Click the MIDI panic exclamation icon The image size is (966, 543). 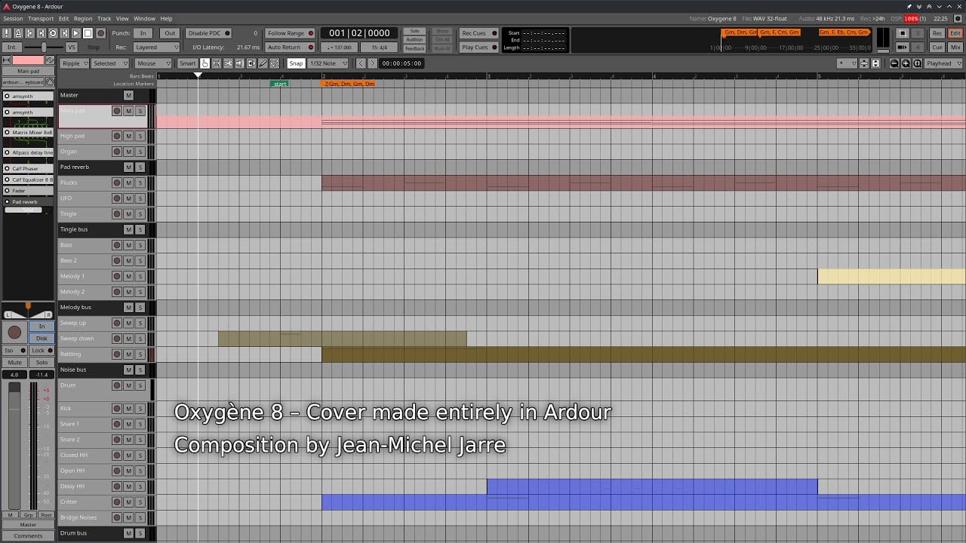point(7,33)
